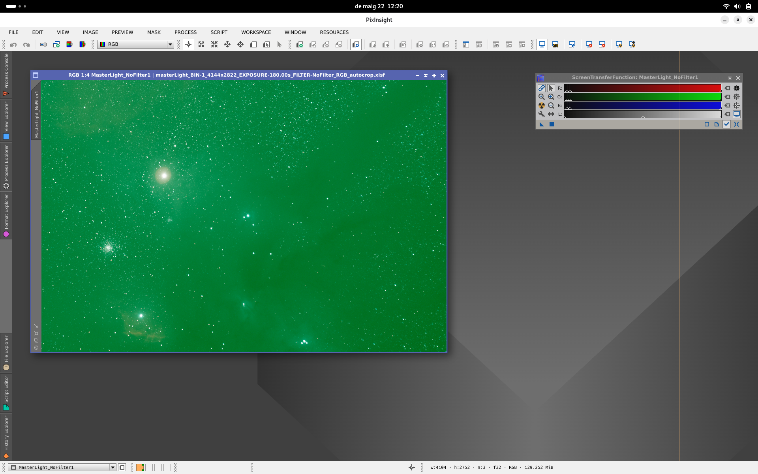Click the Redo arrow in toolbar
This screenshot has width=758, height=474.
pyautogui.click(x=26, y=45)
